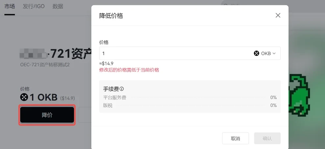The image size is (325, 149).
Task: Click the 版税 0% row
Action: 190,105
